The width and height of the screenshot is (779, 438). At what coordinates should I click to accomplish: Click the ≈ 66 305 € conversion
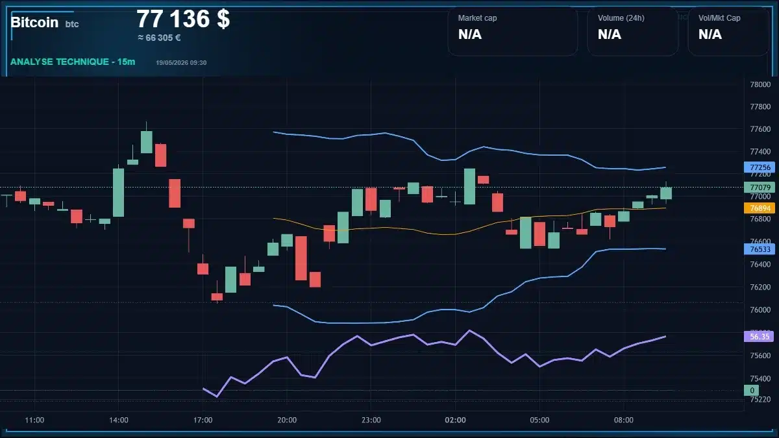click(159, 38)
